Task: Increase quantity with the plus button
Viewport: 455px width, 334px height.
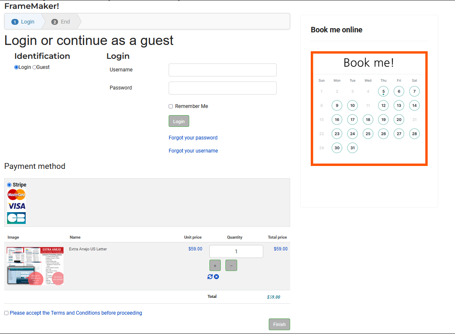Action: 215,265
